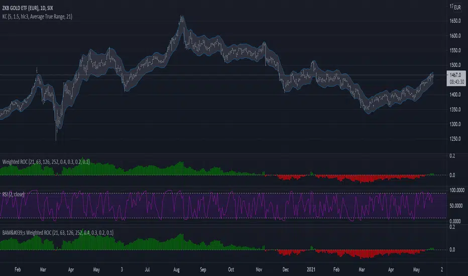Click the 1300.0 price axis label
Screen dimensions: 468x276
(455, 124)
